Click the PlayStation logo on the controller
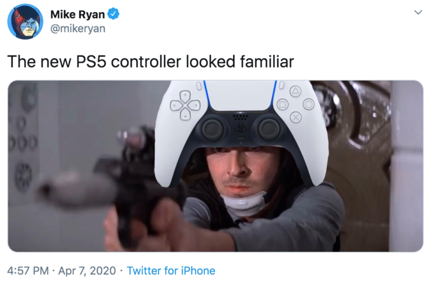434x287 pixels. click(240, 128)
